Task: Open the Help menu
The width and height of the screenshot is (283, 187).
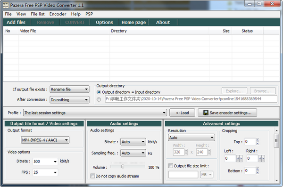Action: [x=75, y=14]
